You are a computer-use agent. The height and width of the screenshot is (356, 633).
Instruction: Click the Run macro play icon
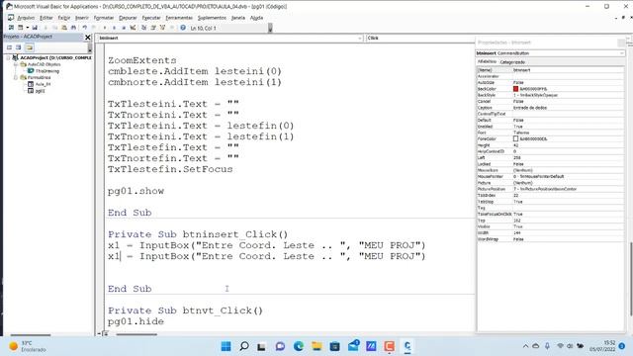(x=105, y=28)
